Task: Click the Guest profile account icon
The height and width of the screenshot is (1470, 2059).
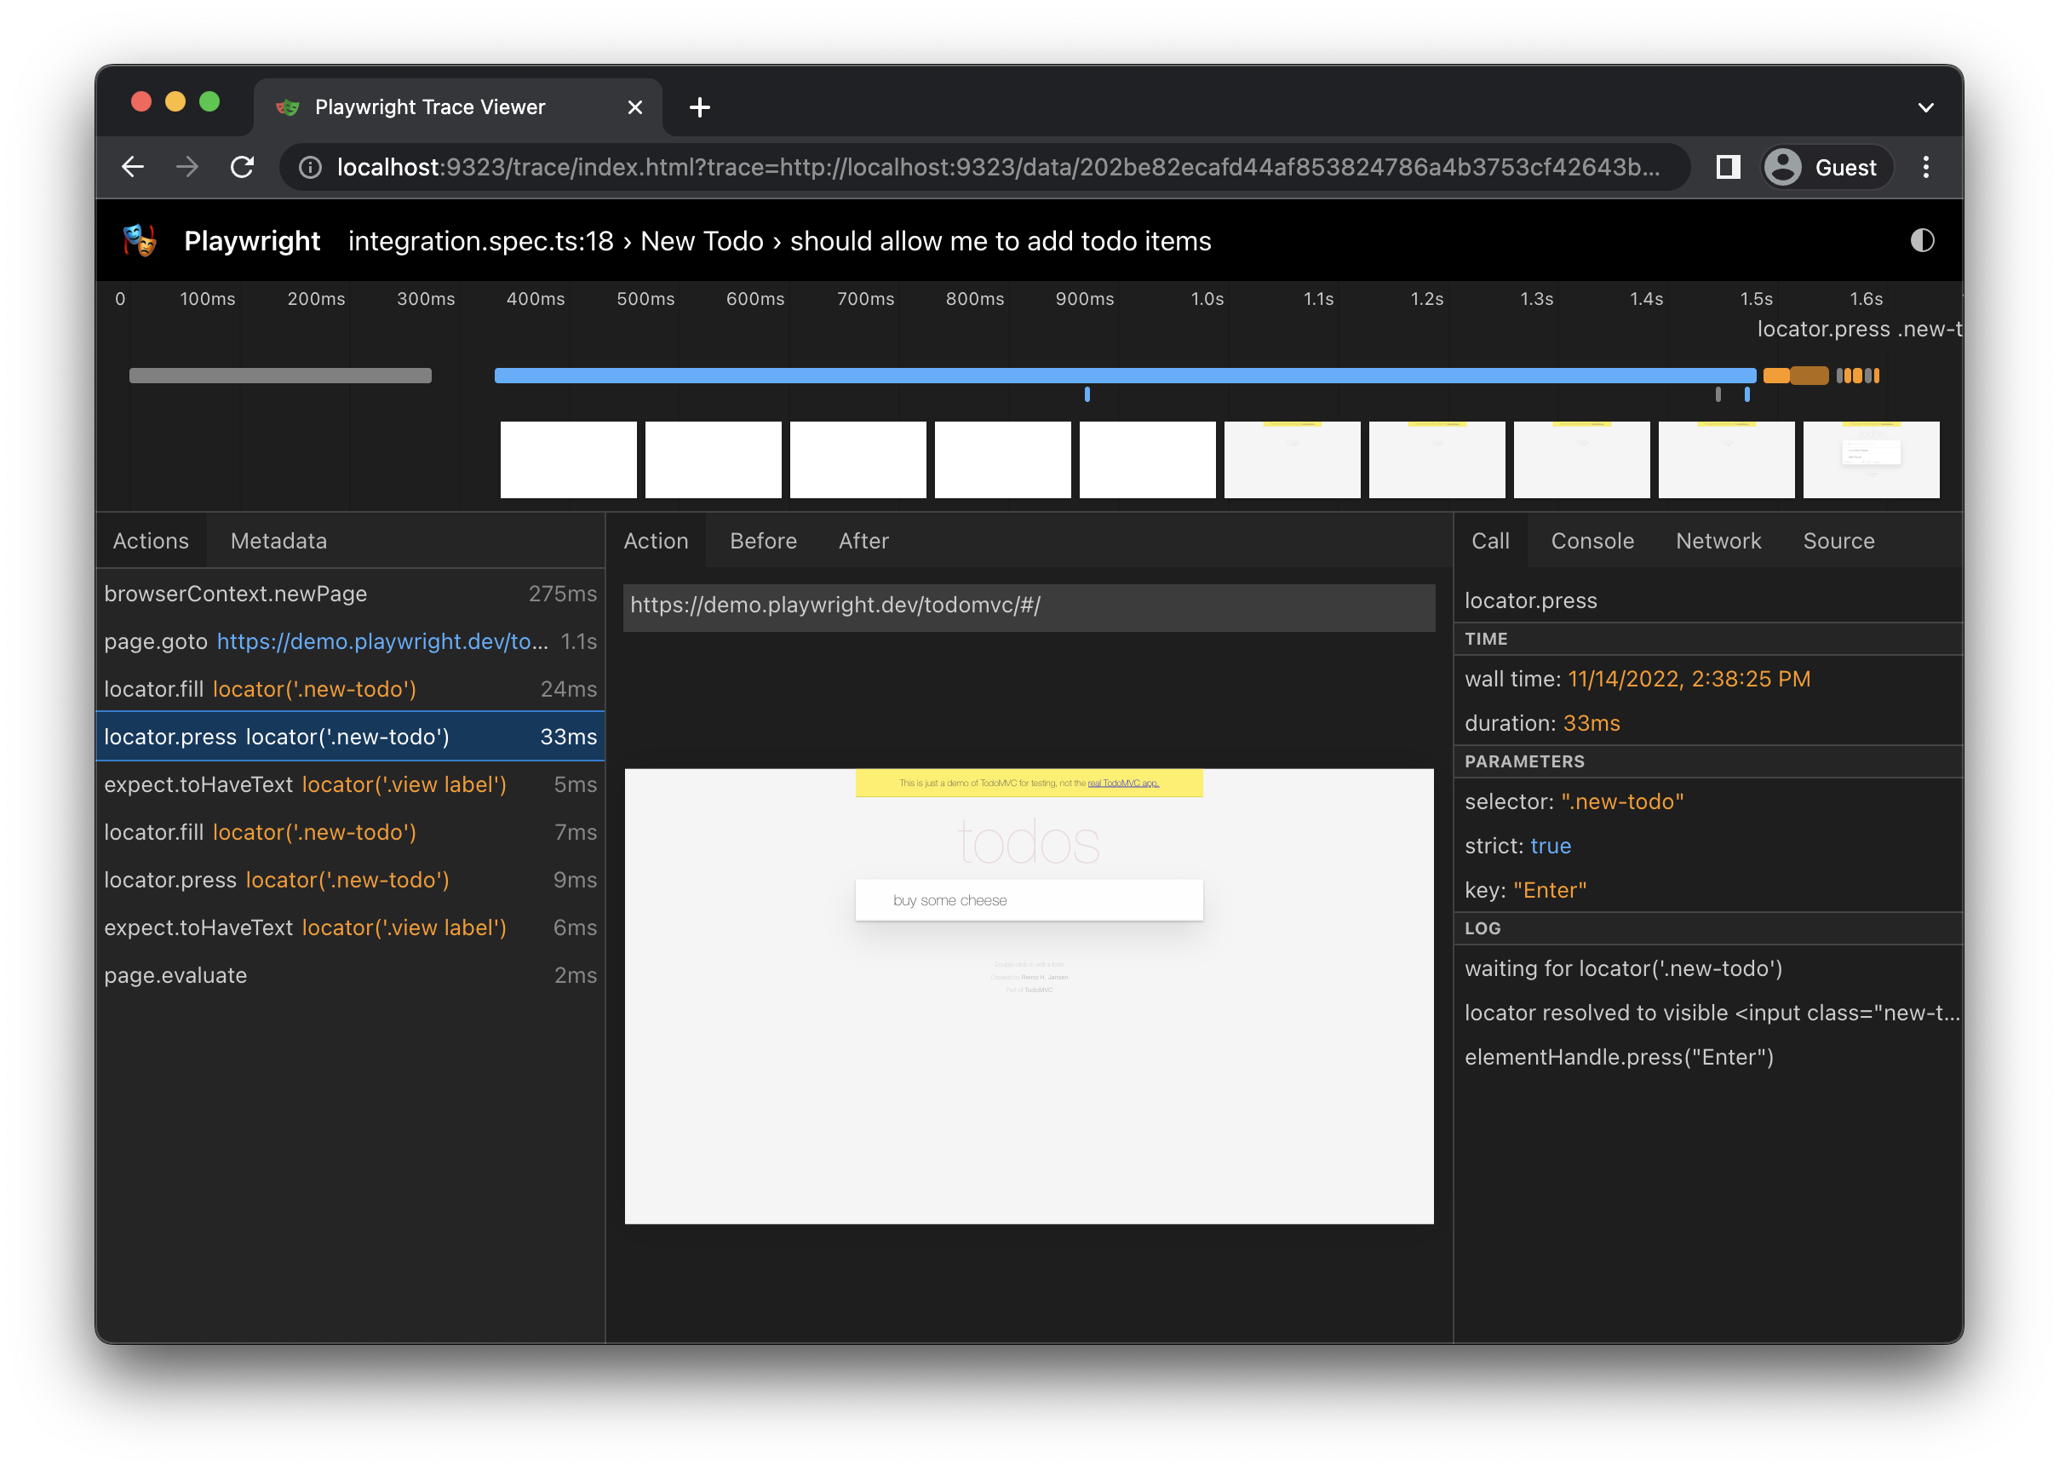Action: (1782, 165)
